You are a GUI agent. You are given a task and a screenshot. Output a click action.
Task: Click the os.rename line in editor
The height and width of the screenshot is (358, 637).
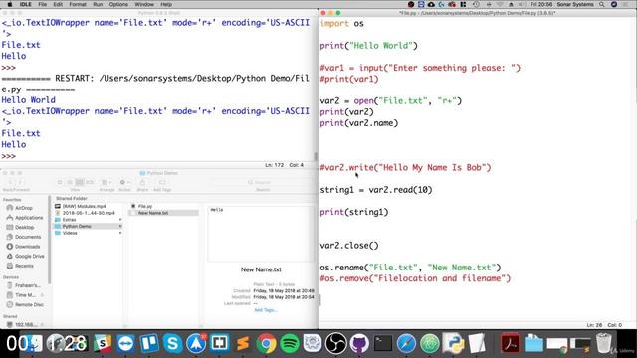[410, 268]
